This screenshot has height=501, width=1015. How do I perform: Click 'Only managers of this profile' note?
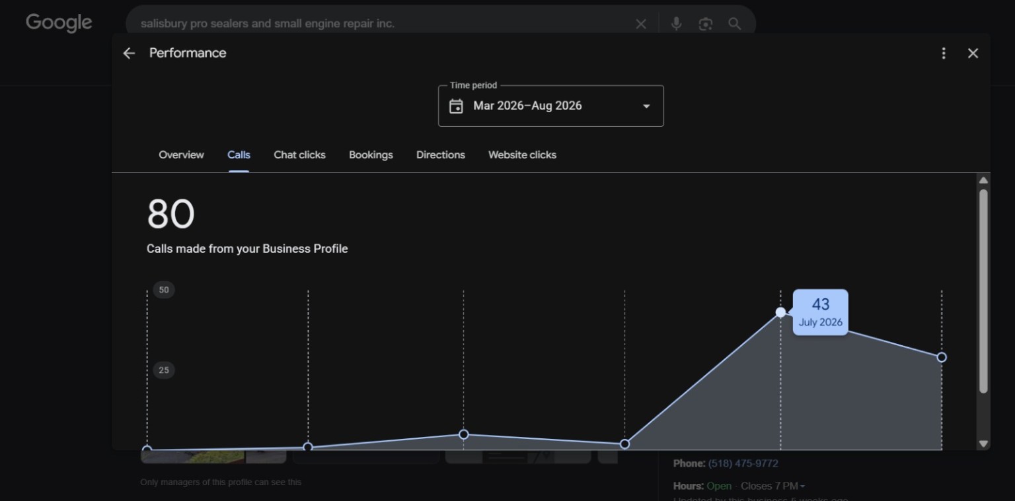221,483
